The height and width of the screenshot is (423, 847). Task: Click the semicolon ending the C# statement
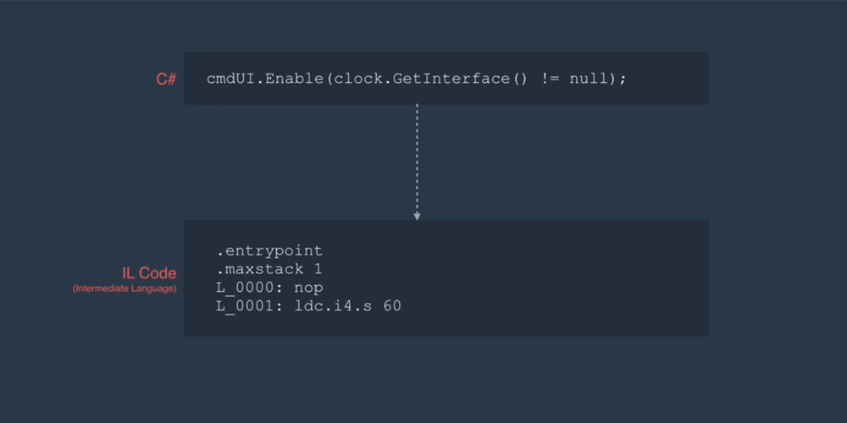tap(623, 80)
